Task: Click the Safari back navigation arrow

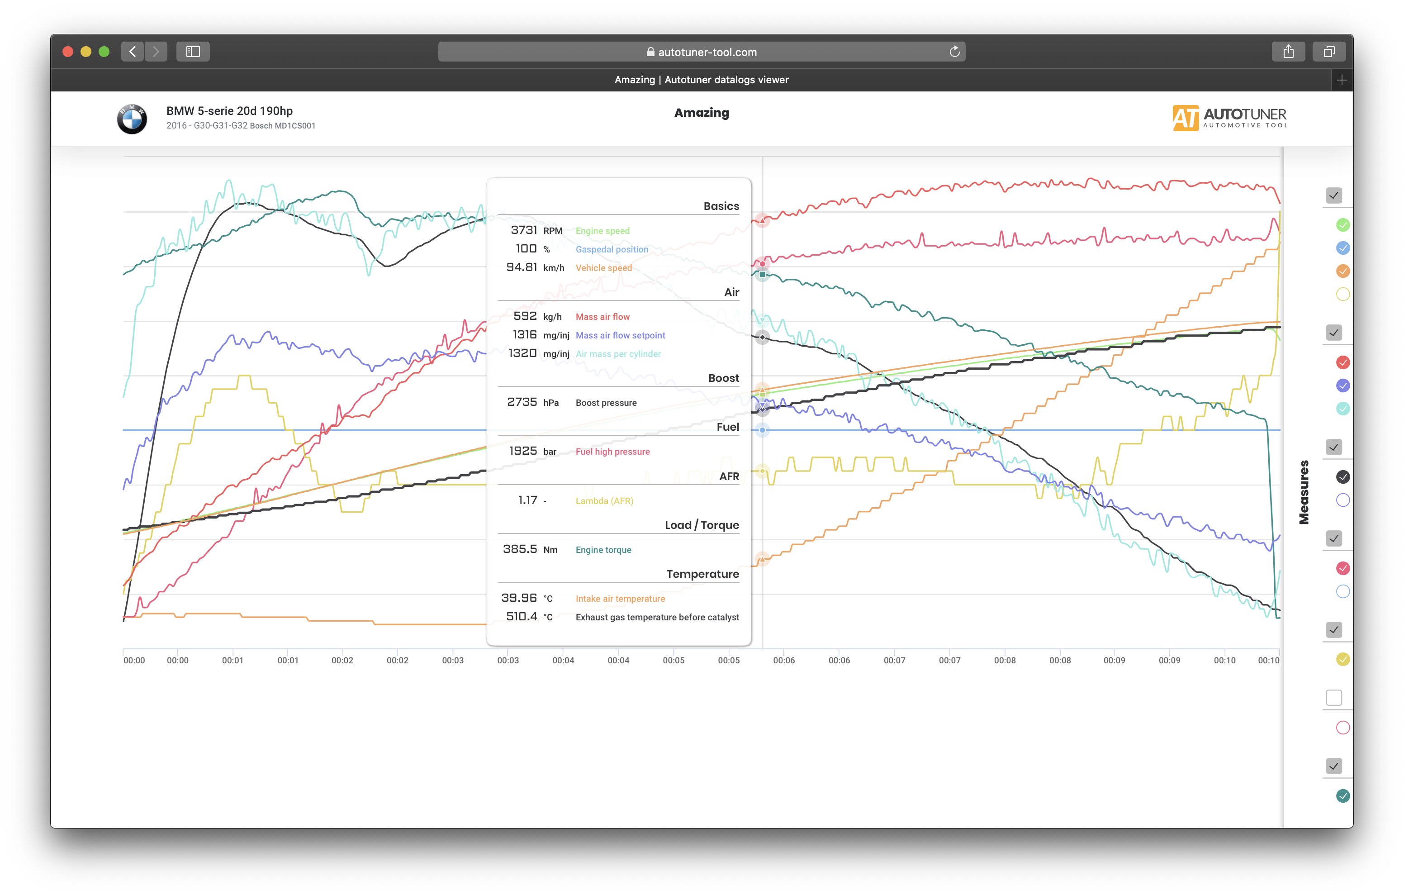Action: click(x=133, y=51)
